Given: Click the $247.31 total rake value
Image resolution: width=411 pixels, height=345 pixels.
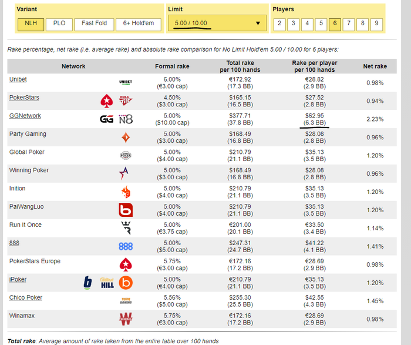Looking at the screenshot, I should pyautogui.click(x=240, y=243).
